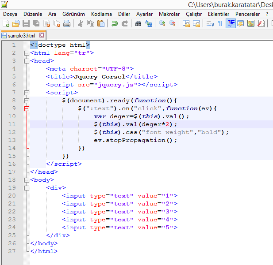Open the Pencereler menu
The height and width of the screenshot is (265, 273).
(248, 14)
